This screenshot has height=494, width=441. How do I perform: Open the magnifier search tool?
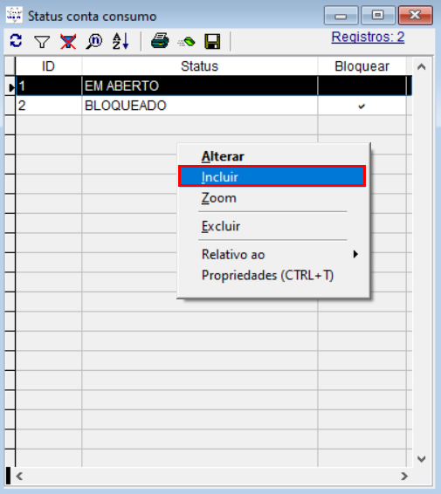(x=94, y=41)
